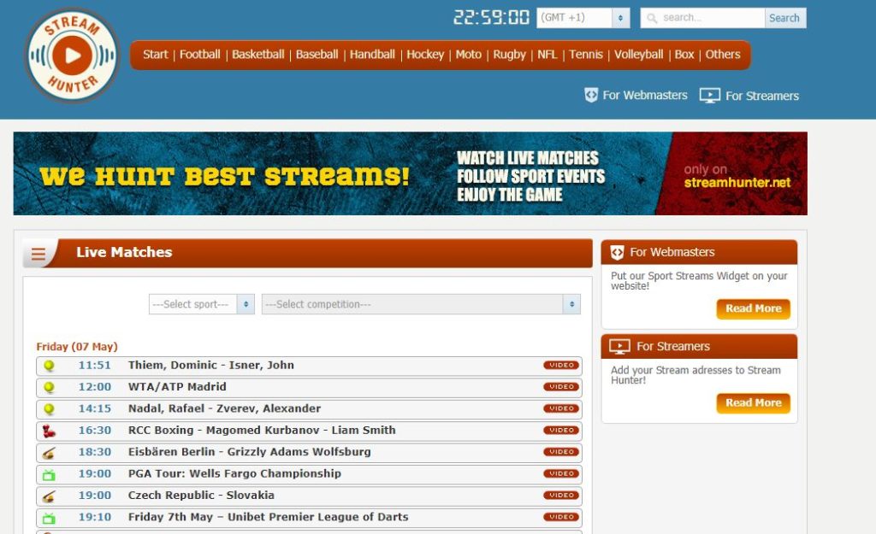
Task: Click hockey icon beside Czech Republic - Slovakia
Action: click(49, 496)
